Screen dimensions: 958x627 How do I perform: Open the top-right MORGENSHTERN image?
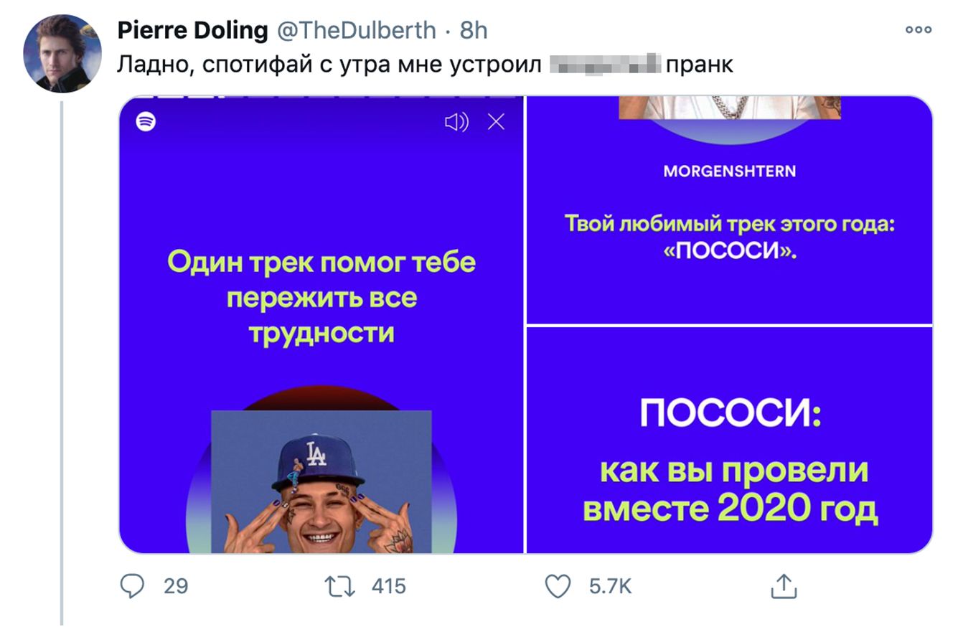pyautogui.click(x=730, y=209)
